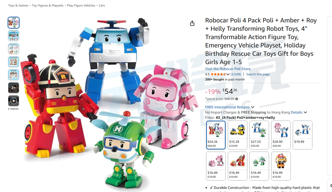Open the 2+ more images thumbnail
The image size is (332, 192).
tap(14, 88)
